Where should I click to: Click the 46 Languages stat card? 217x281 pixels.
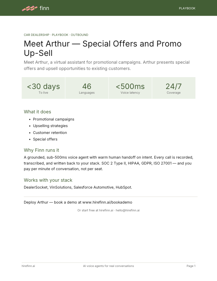pyautogui.click(x=87, y=88)
